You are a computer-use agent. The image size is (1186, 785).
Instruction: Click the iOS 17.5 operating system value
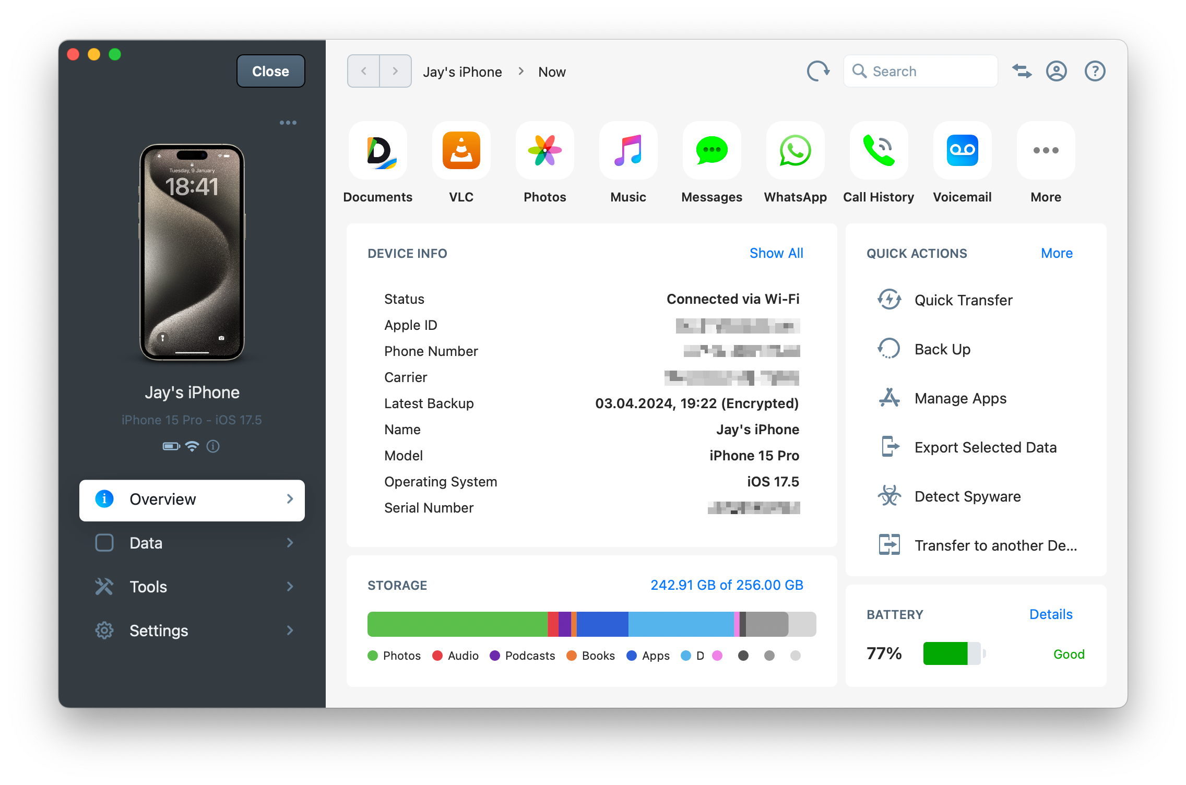coord(773,482)
